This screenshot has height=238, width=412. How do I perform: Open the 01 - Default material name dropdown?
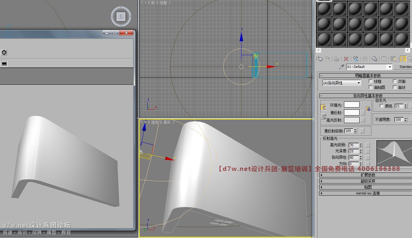389,67
